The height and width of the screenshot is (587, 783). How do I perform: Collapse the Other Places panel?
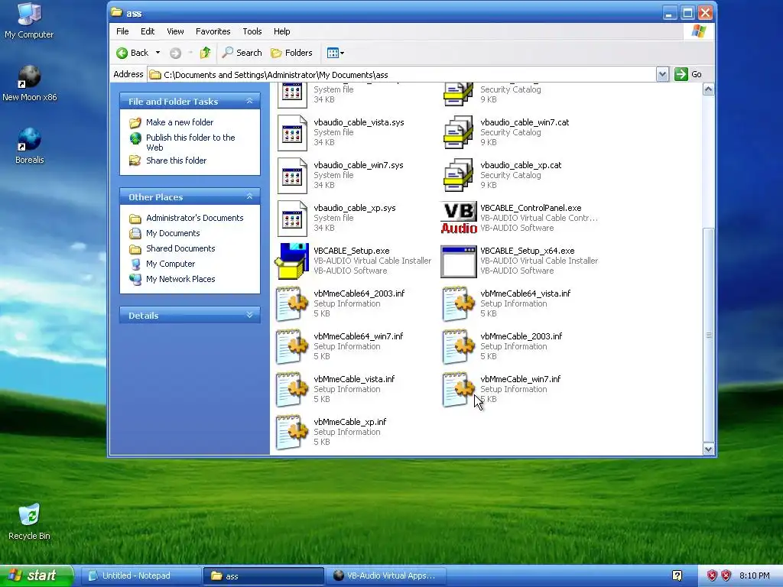(x=249, y=196)
